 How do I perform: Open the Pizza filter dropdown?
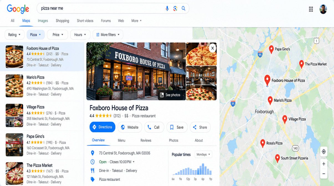[x=36, y=35]
